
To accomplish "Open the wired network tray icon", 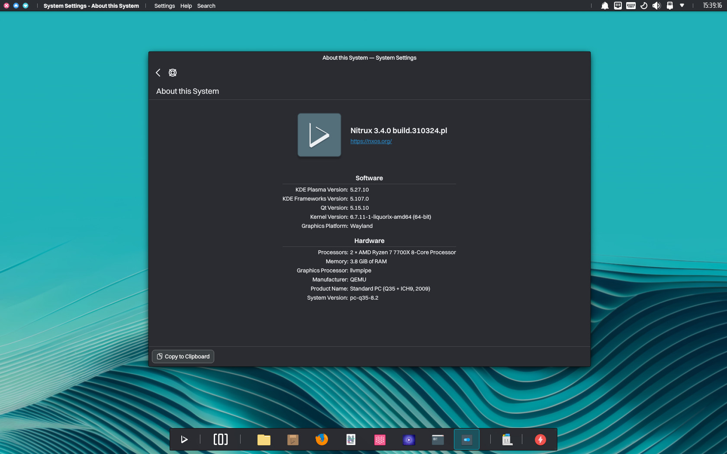I will click(618, 6).
